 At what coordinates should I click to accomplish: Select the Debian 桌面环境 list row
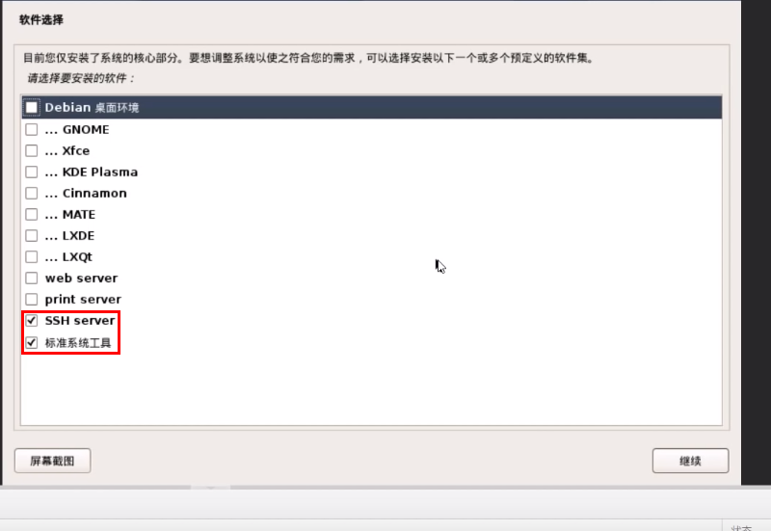click(x=372, y=107)
